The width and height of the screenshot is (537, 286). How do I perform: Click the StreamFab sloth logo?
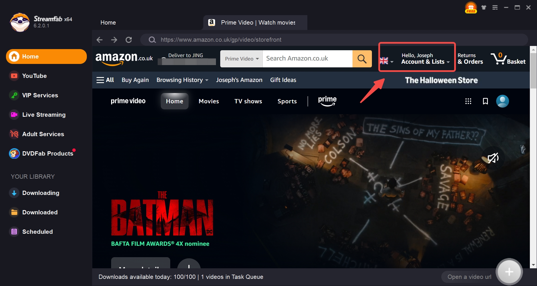(19, 22)
